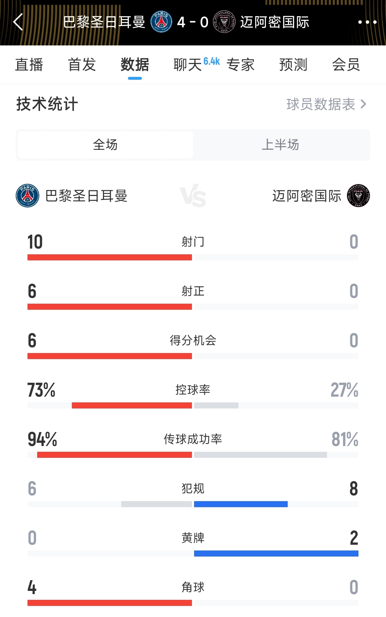This screenshot has width=386, height=617.
Task: Tap the 4 - 0 score in the header
Action: (193, 22)
